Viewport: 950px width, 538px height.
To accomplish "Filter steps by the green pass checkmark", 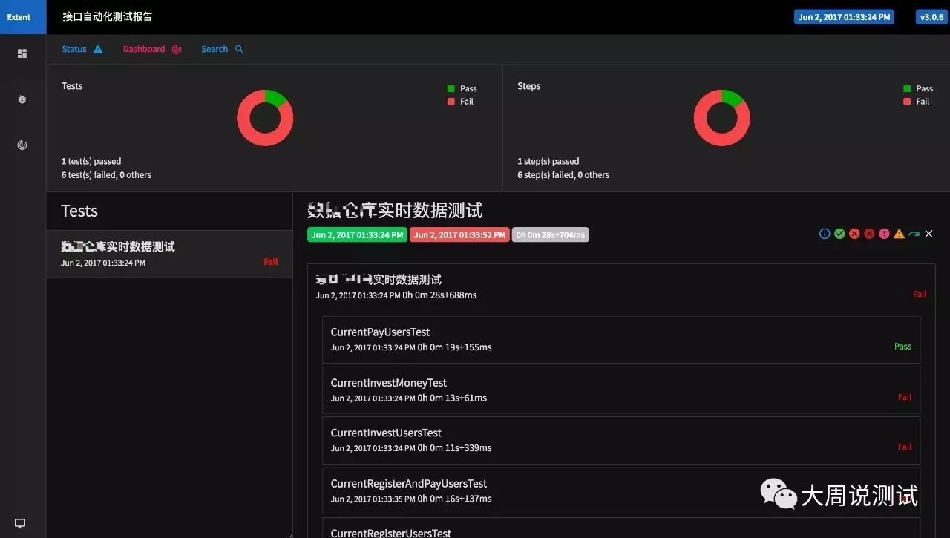I will (x=839, y=234).
